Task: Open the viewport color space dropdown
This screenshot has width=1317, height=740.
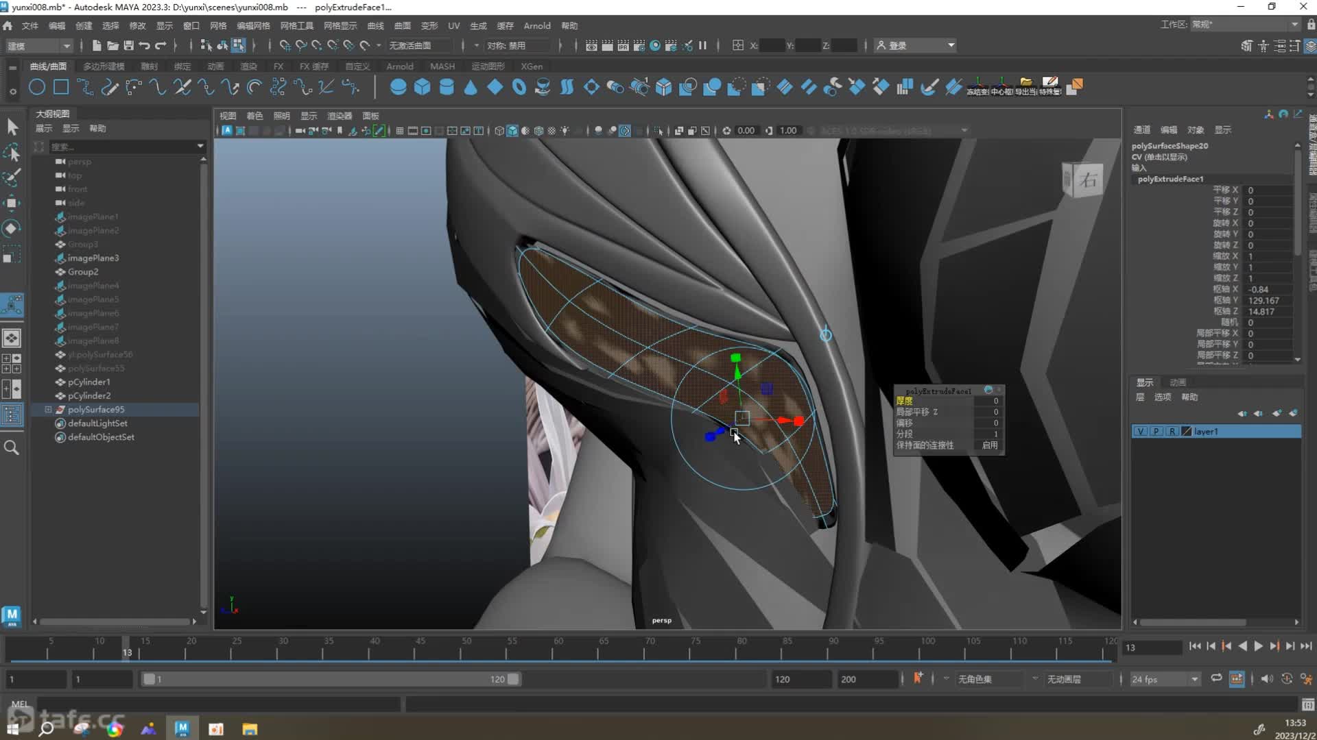Action: tap(964, 130)
